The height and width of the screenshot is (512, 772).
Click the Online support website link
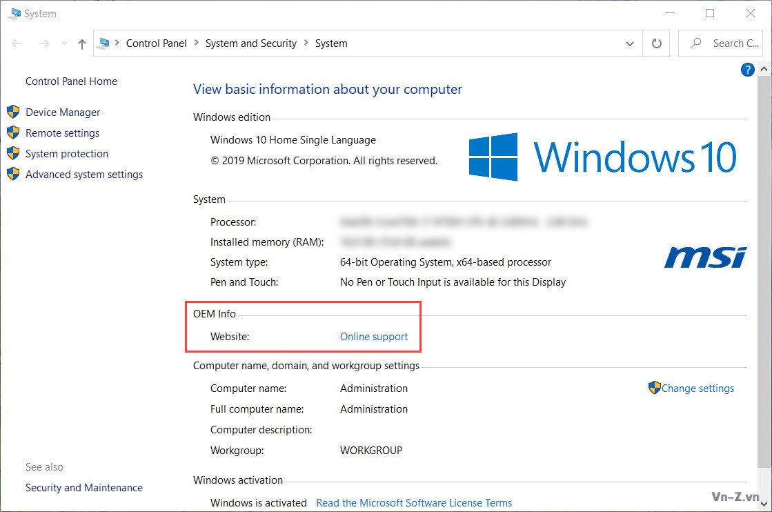(374, 336)
